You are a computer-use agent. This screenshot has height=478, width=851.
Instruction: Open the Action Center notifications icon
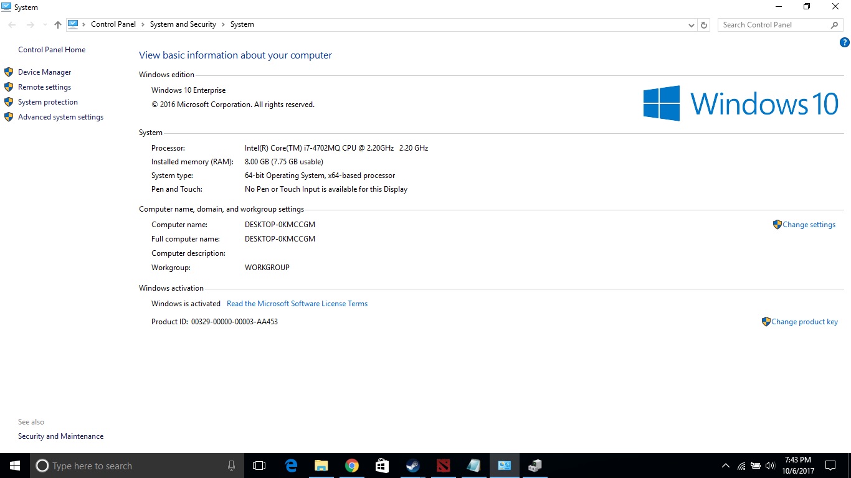830,466
